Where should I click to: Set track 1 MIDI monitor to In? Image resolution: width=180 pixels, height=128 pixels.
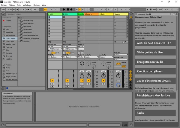coord(49,53)
